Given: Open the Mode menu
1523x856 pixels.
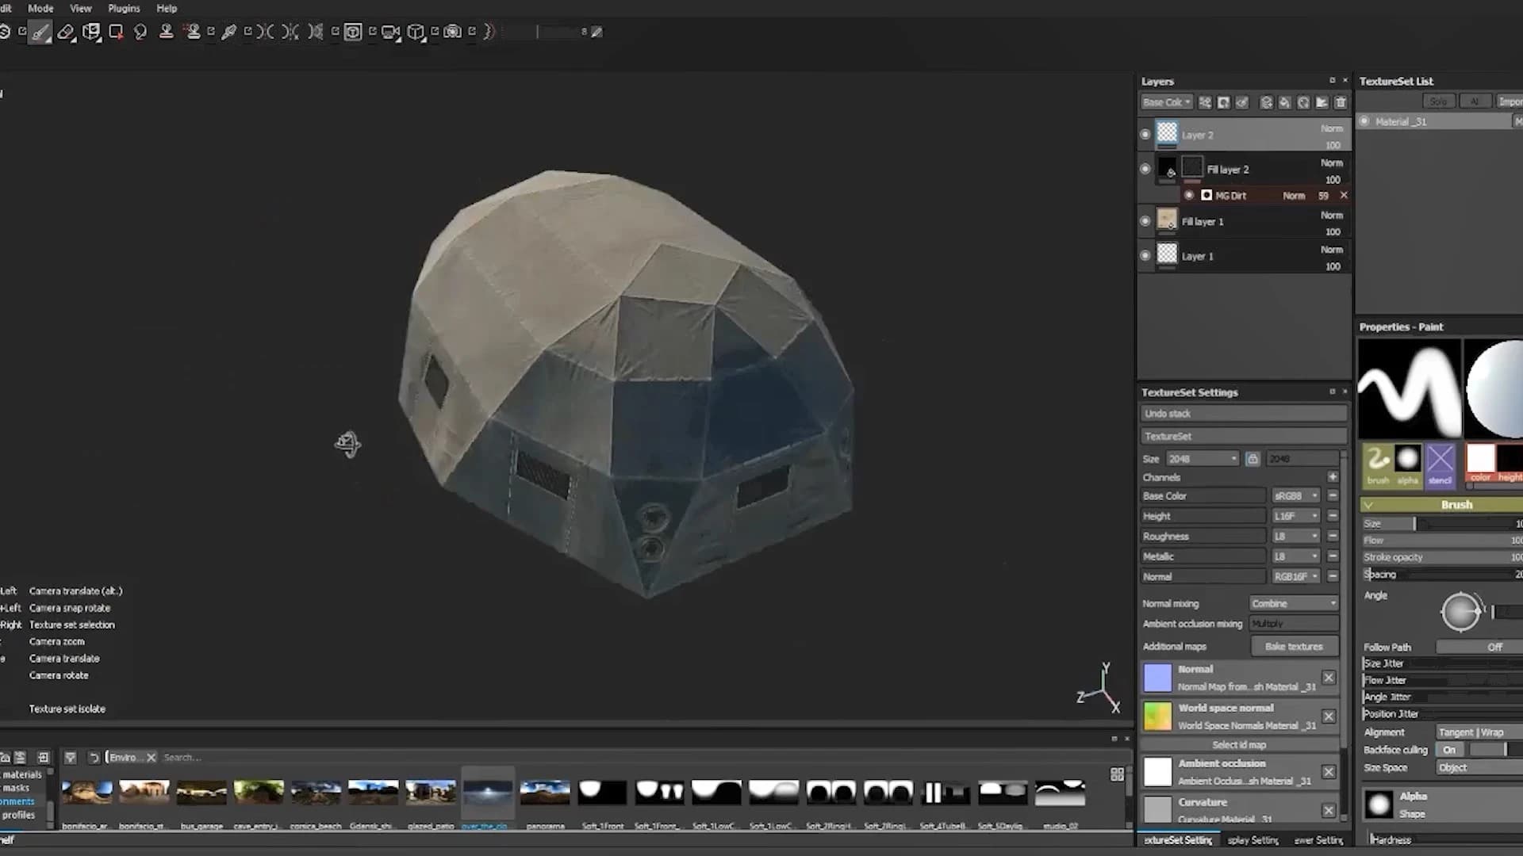Looking at the screenshot, I should click(40, 8).
